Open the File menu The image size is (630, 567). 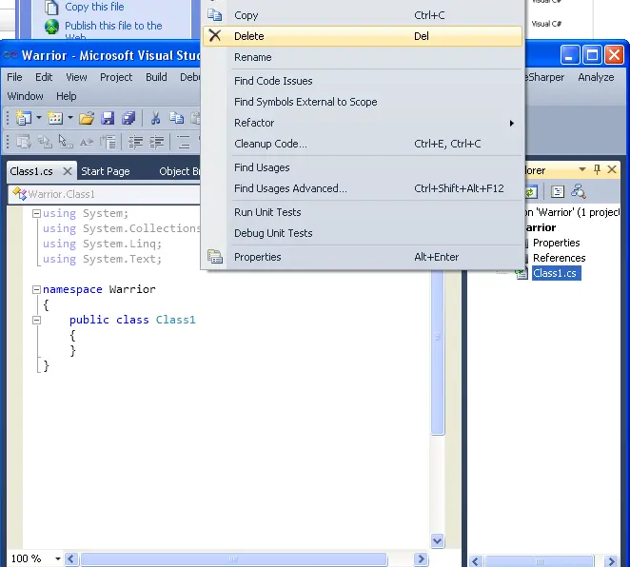(14, 77)
